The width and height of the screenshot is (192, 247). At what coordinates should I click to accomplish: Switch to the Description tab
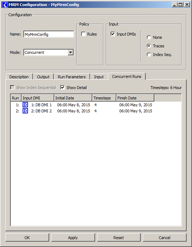pos(19,77)
